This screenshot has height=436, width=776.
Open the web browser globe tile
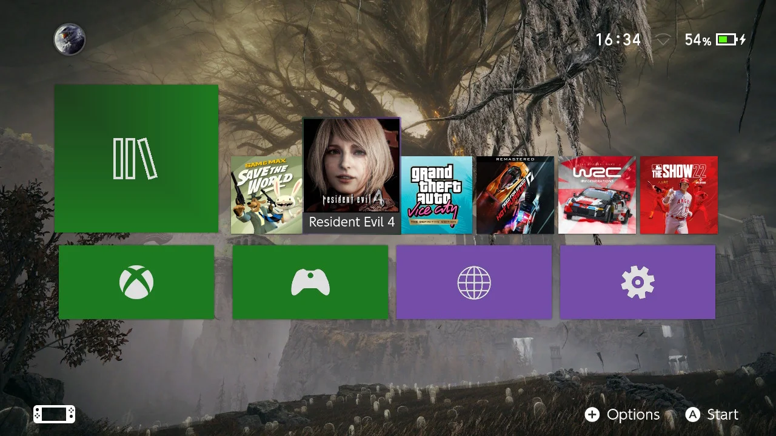tap(474, 282)
